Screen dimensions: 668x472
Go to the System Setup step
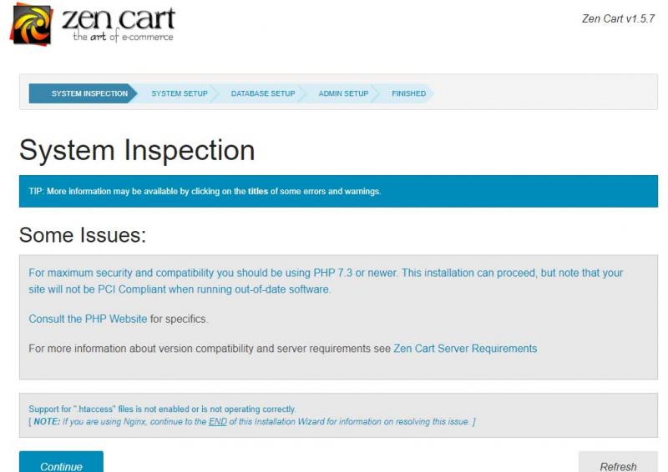[180, 93]
